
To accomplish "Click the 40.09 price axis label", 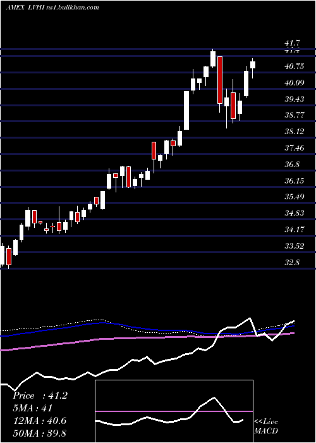I will click(x=295, y=83).
